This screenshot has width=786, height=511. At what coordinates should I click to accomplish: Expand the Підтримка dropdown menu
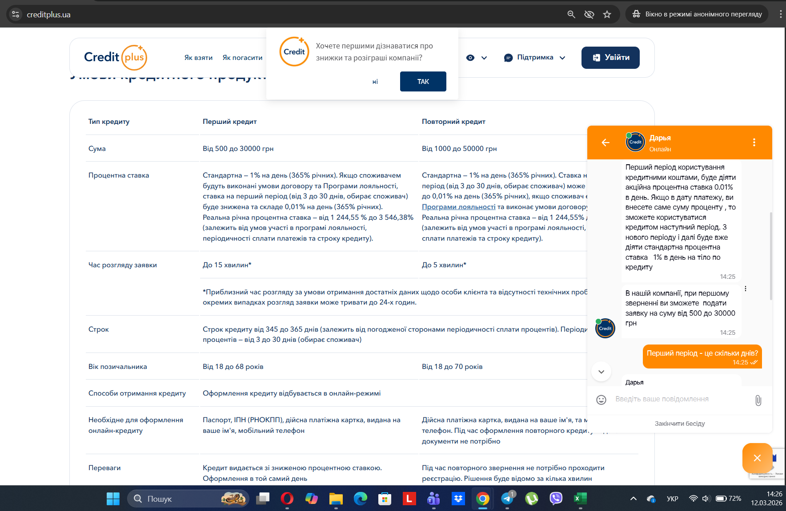(x=535, y=57)
